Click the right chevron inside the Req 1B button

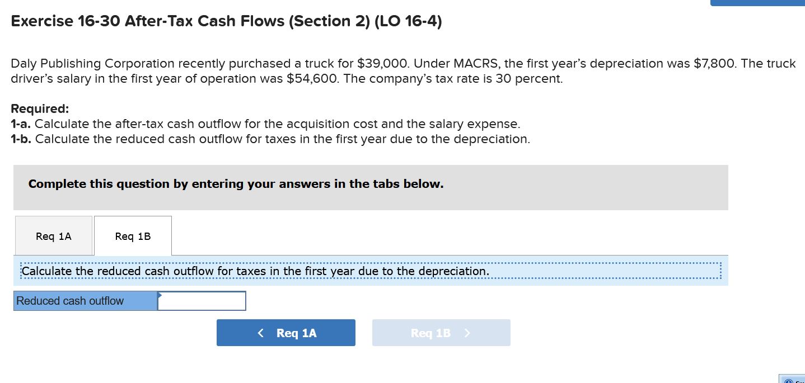[x=467, y=332]
